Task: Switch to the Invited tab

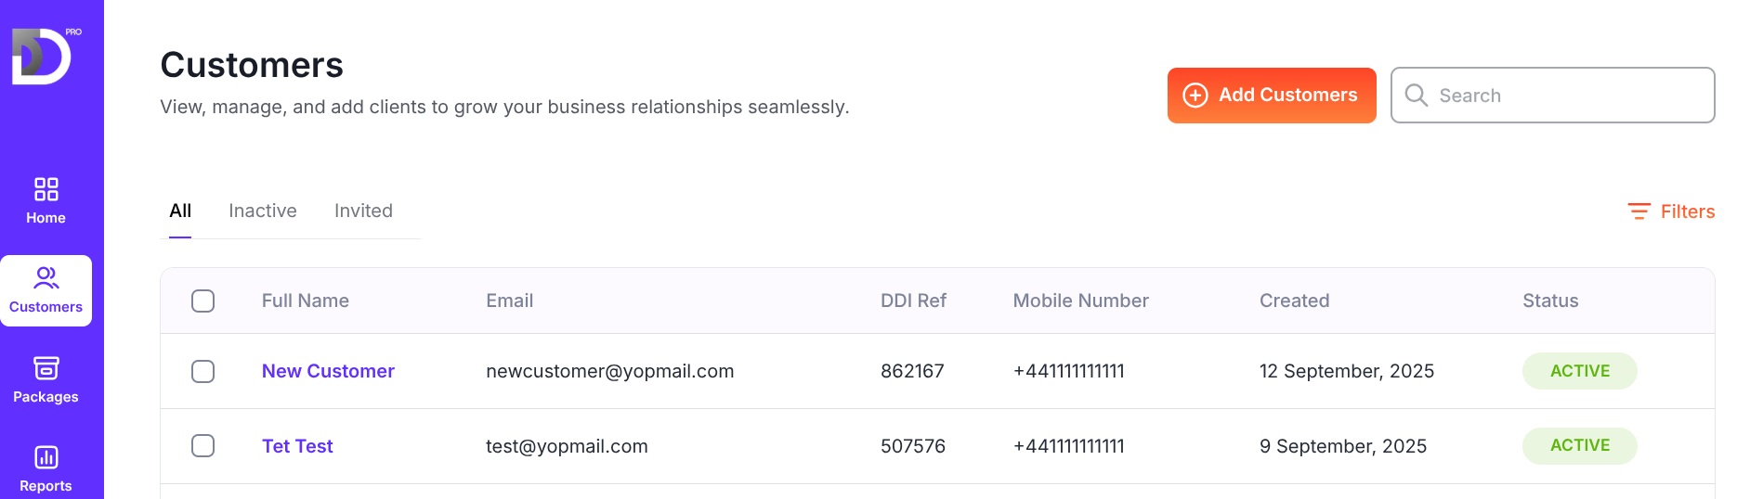Action: coord(363,211)
